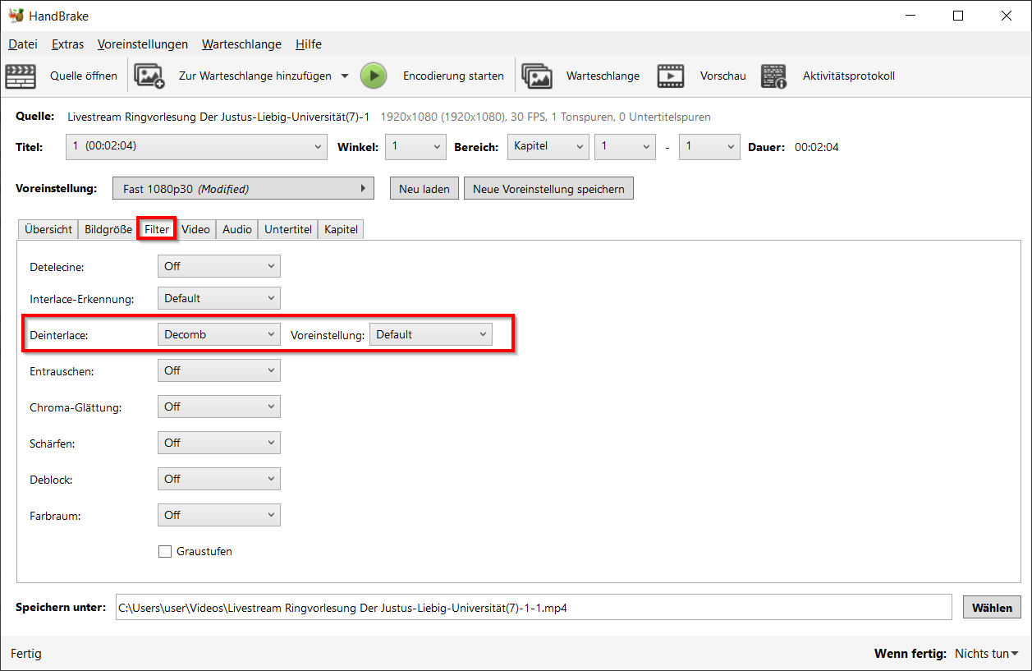Open the Titel dropdown list
The height and width of the screenshot is (671, 1032).
point(196,147)
